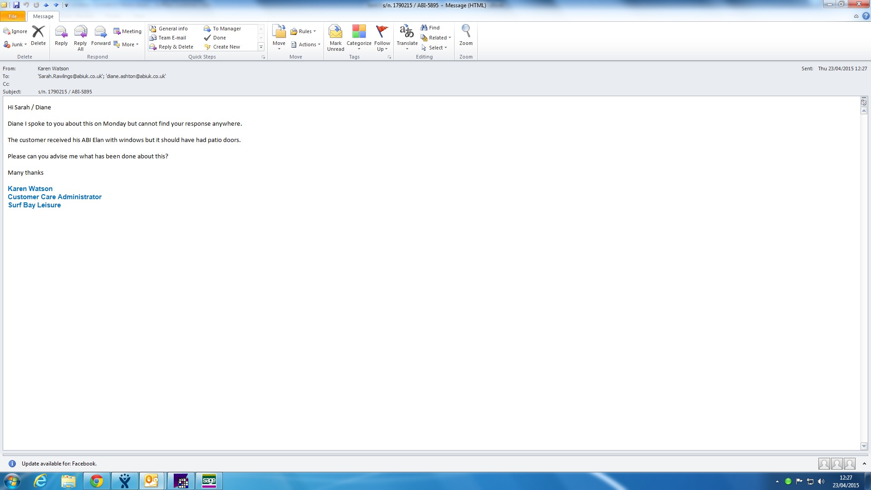Click the Save icon in the quick access toolbar
871x490 pixels.
16,5
